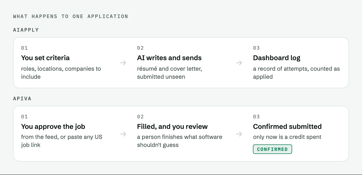The height and width of the screenshot is (175, 362).
Task: Click the 'AI writes and sends' title
Action: [169, 58]
